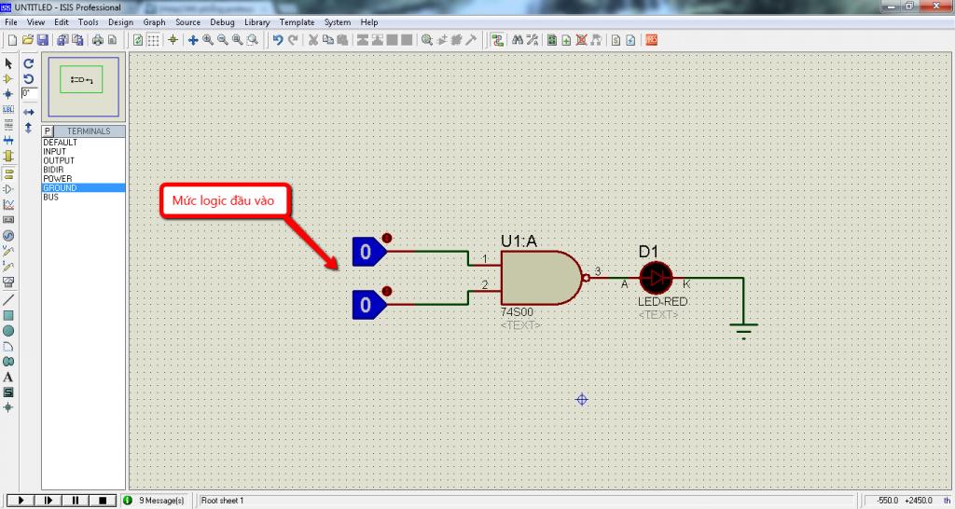This screenshot has width=955, height=509.
Task: Rotate the object anti-clockwise
Action: [x=29, y=78]
